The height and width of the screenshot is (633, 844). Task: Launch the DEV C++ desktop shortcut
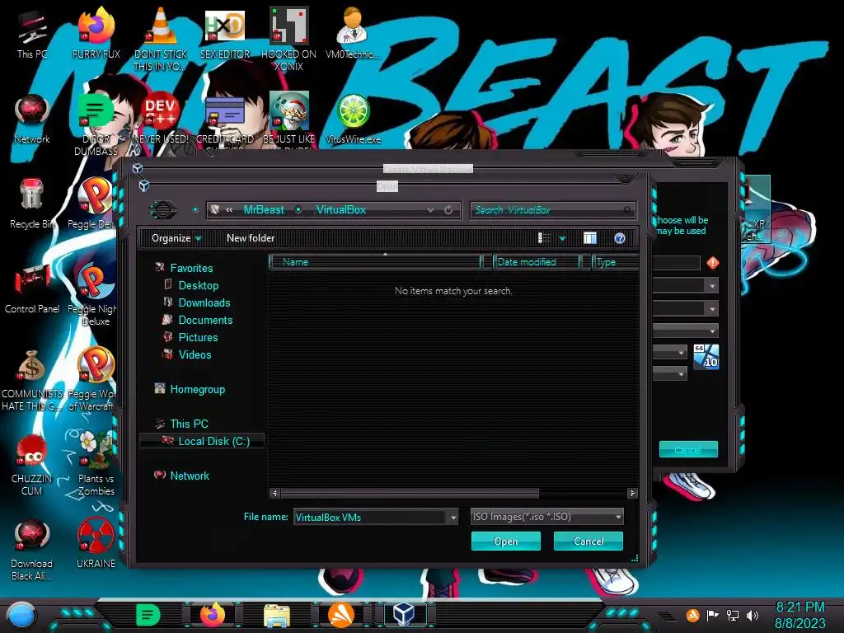pos(161,119)
